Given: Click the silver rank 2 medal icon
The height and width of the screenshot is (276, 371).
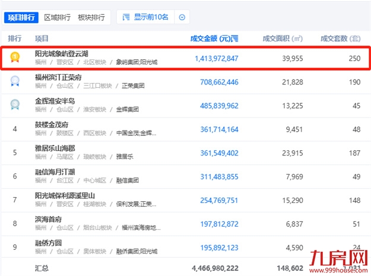Looking at the screenshot, I should [15, 81].
